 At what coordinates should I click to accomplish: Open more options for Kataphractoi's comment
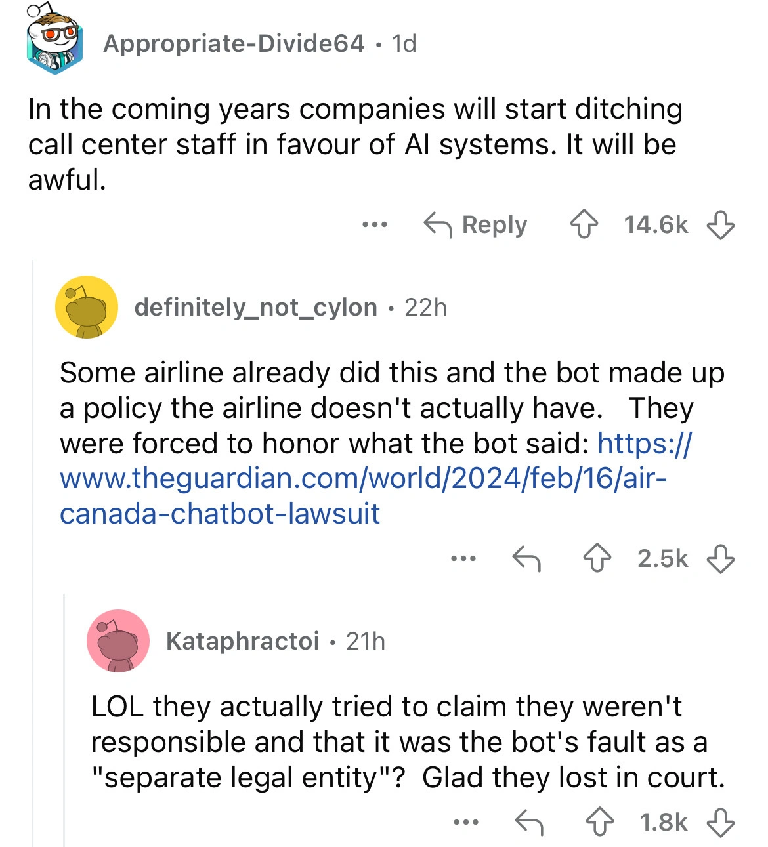coord(465,822)
